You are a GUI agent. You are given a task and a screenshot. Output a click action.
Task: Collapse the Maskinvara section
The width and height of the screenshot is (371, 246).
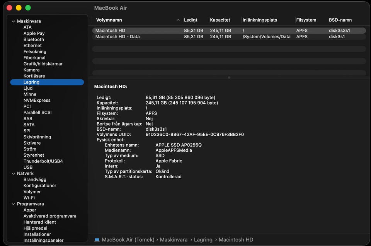point(13,21)
